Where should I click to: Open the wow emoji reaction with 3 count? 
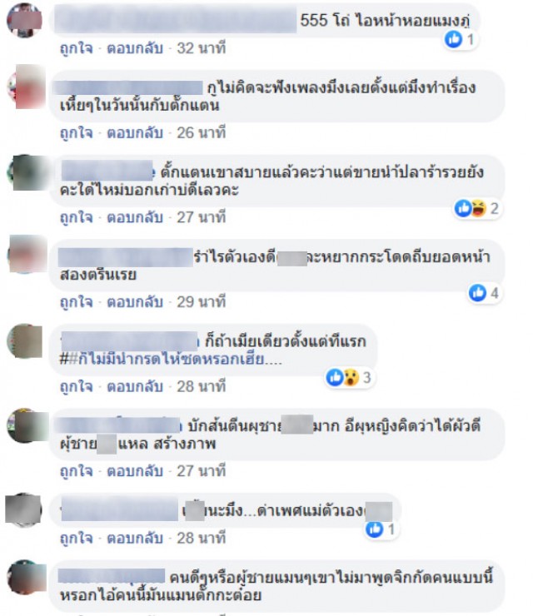click(x=351, y=378)
